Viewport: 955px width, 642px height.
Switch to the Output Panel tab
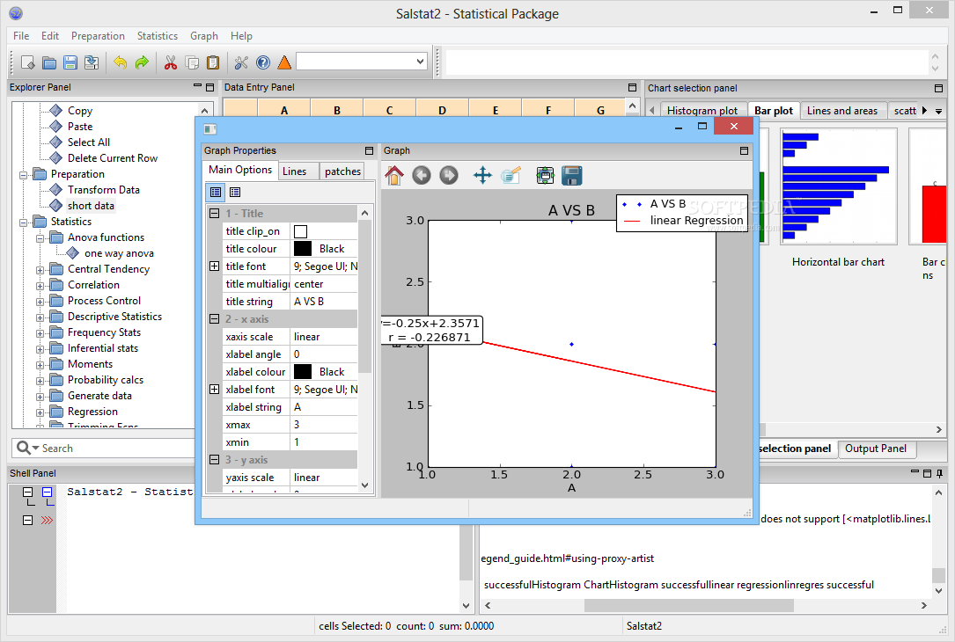click(876, 449)
